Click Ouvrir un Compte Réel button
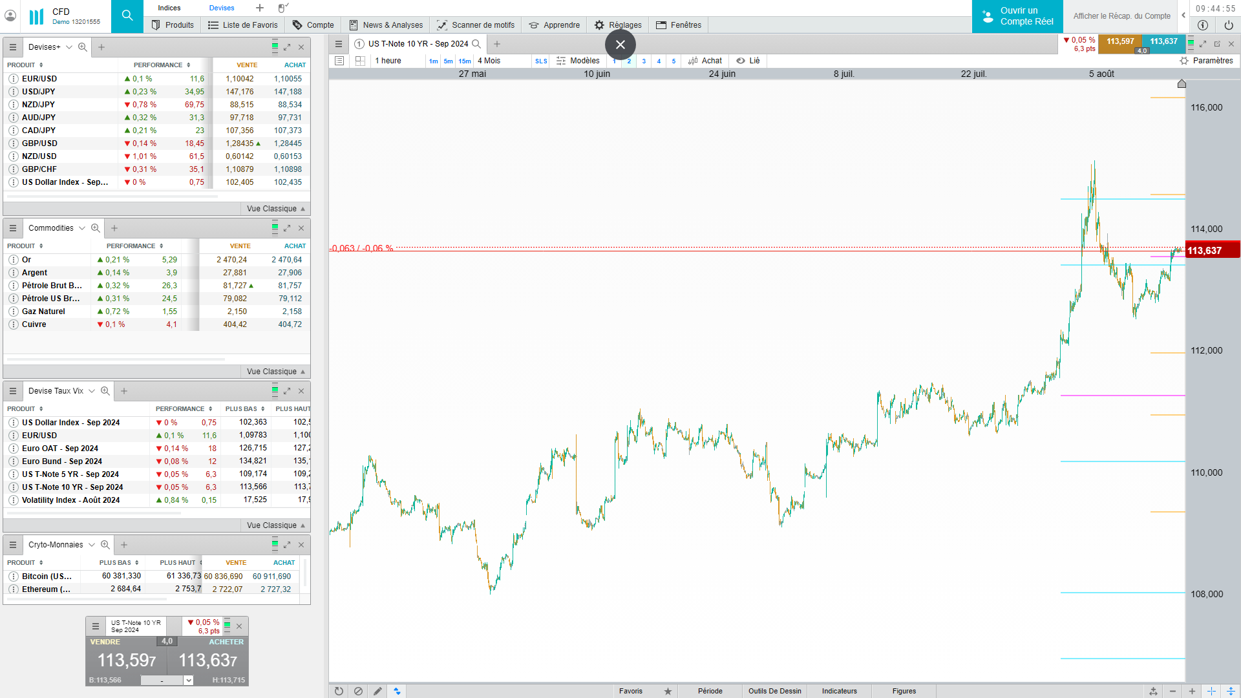The height and width of the screenshot is (698, 1241). tap(1017, 16)
